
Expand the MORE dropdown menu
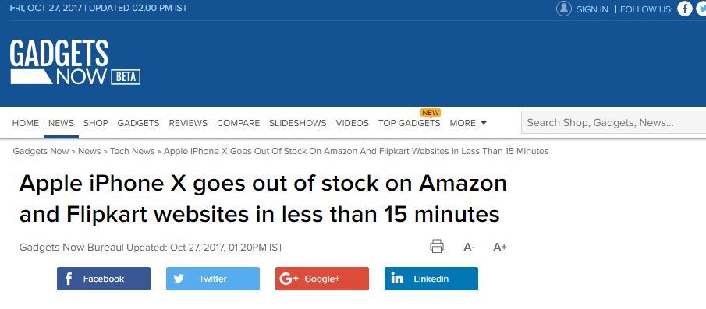468,123
